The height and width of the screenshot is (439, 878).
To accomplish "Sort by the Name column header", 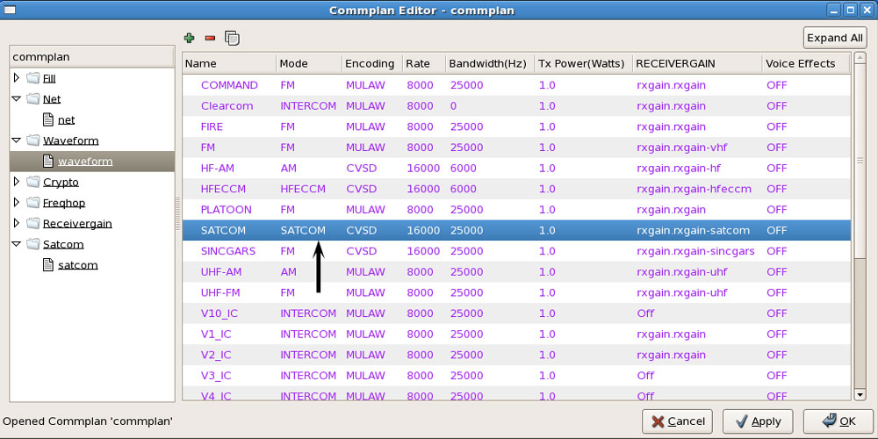I will click(x=229, y=64).
